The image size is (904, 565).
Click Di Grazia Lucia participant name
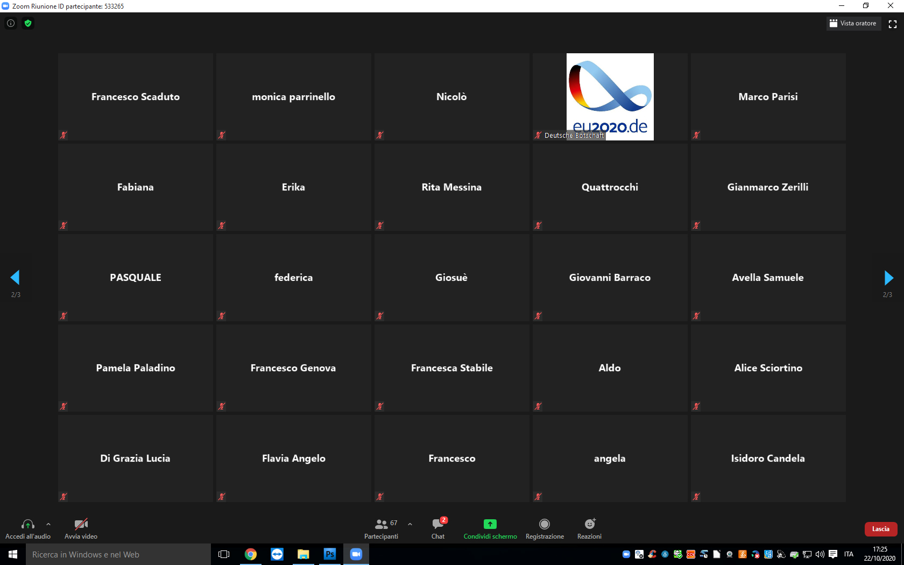tap(136, 458)
